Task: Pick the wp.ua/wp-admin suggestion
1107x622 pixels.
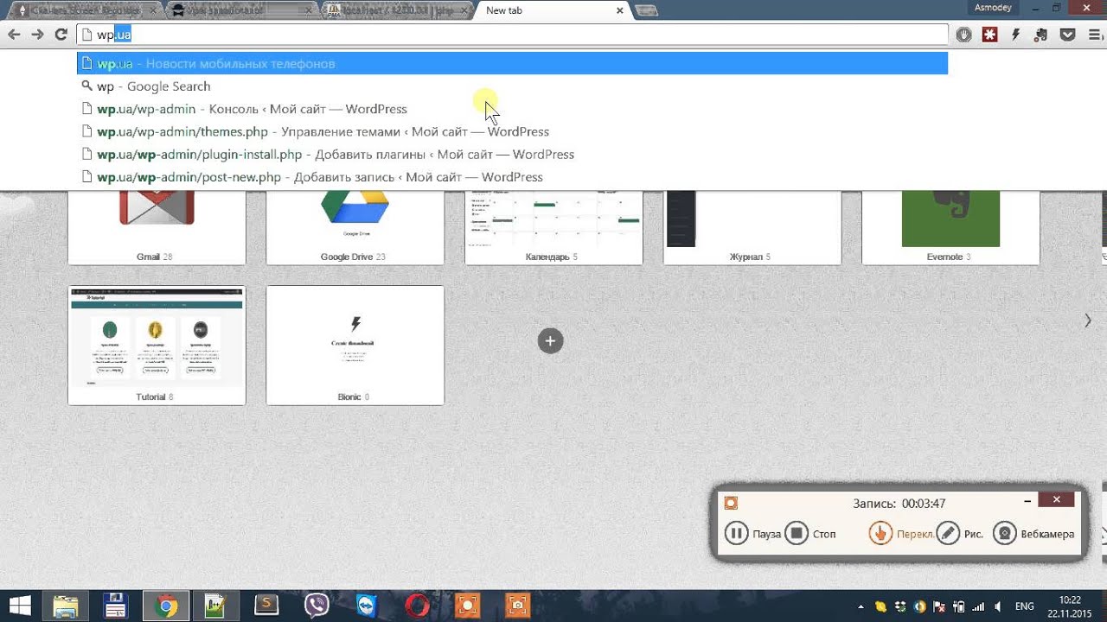Action: point(513,109)
